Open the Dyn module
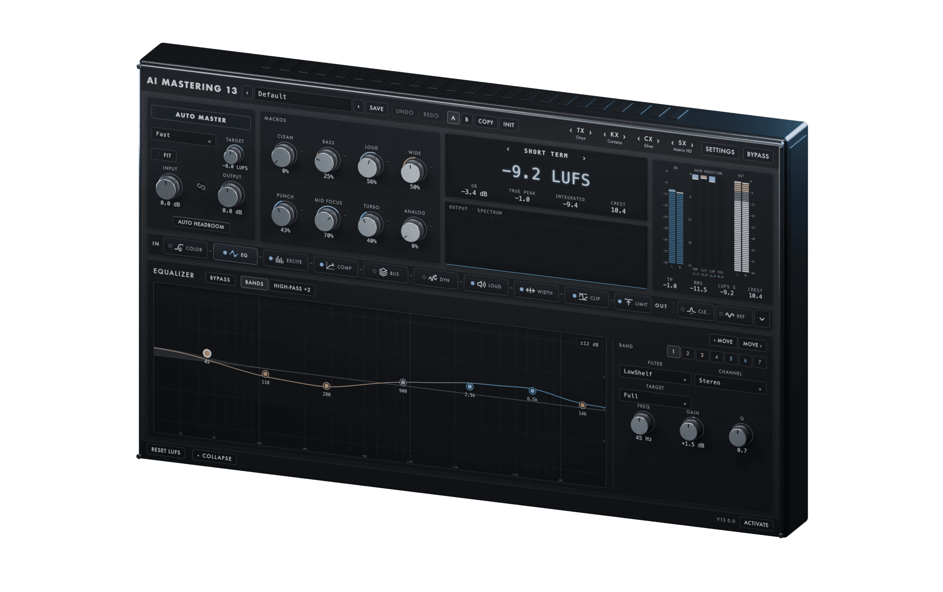943x592 pixels. 436,279
